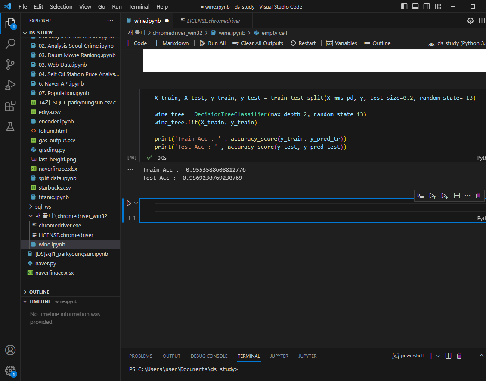Open the Variables view button
Viewport: 486px width, 381px height.
click(x=341, y=43)
